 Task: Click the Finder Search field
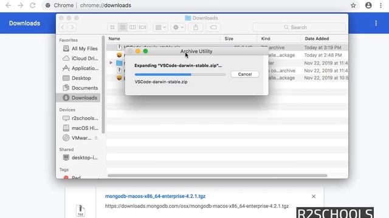(299, 27)
